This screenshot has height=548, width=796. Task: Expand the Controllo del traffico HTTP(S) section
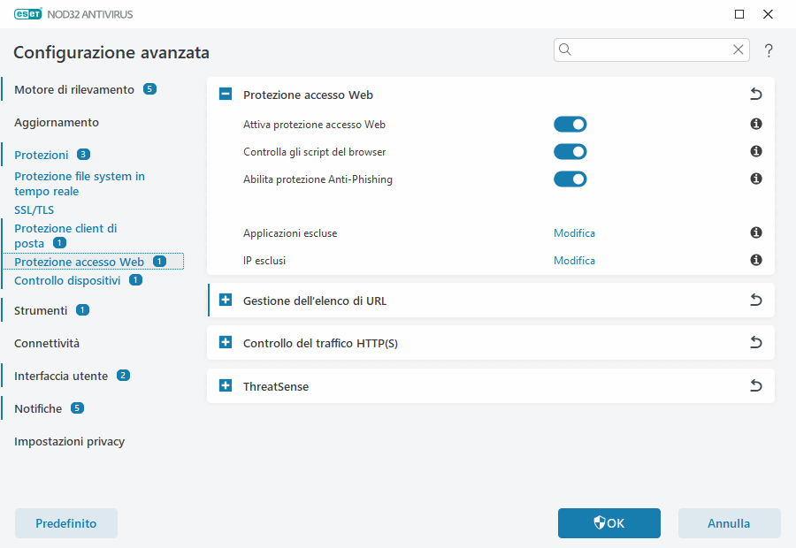pyautogui.click(x=226, y=343)
